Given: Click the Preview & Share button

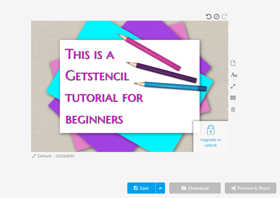Looking at the screenshot, I should coord(250,188).
